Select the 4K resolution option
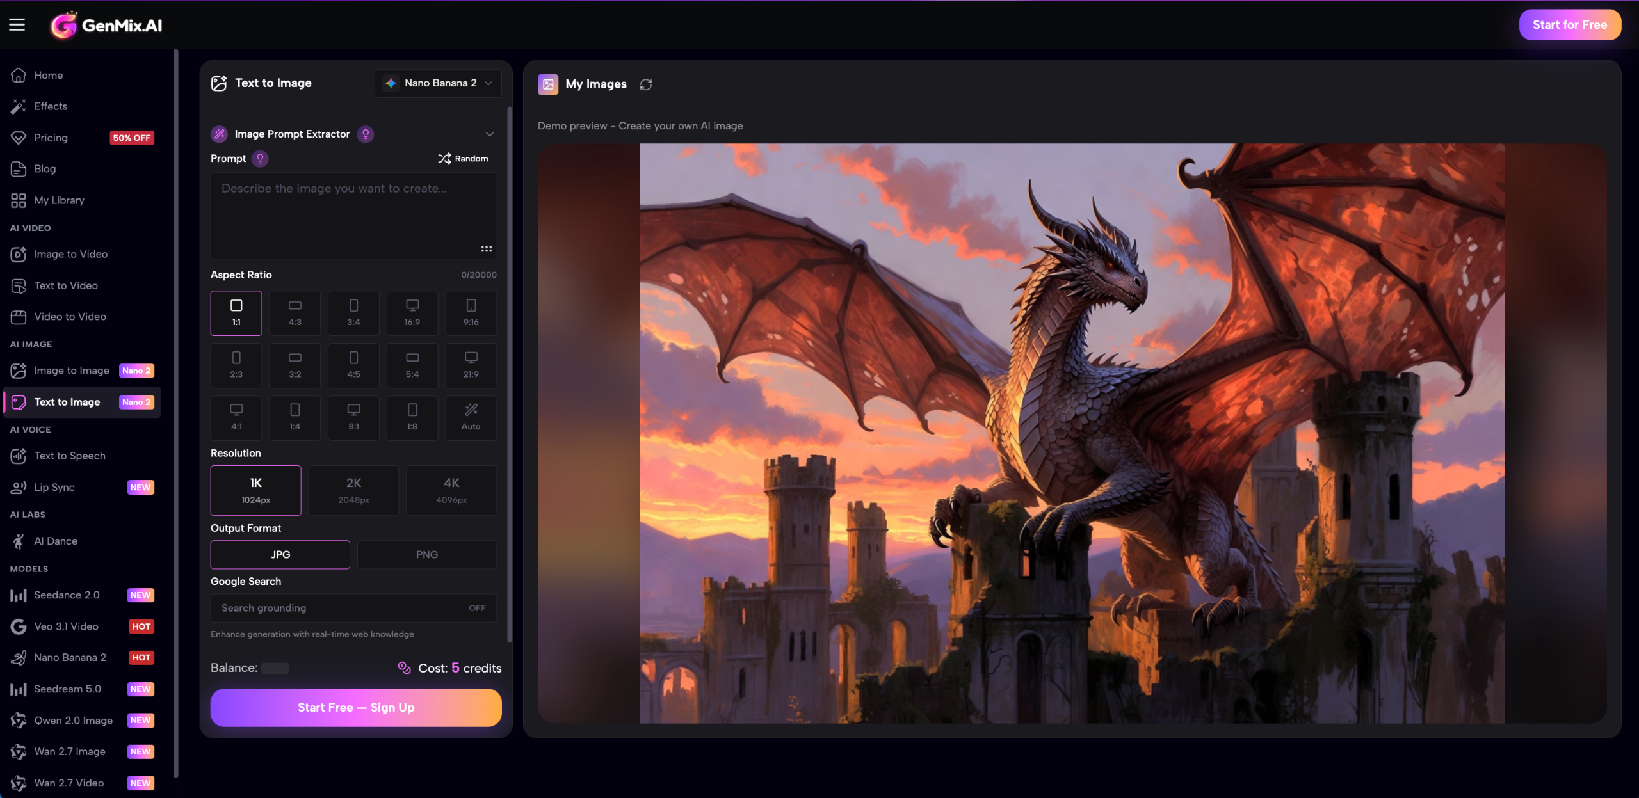Screen dimensions: 1639x798 coord(451,490)
